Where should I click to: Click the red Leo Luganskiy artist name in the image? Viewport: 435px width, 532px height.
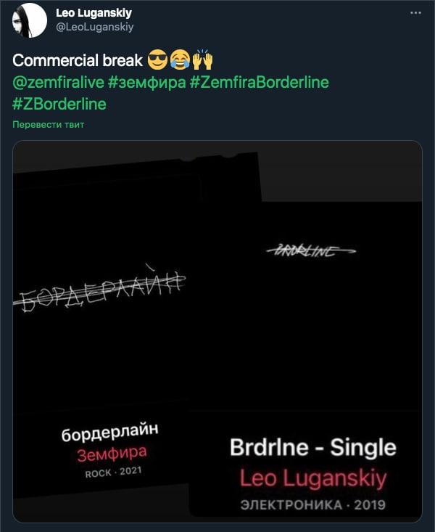coord(313,478)
